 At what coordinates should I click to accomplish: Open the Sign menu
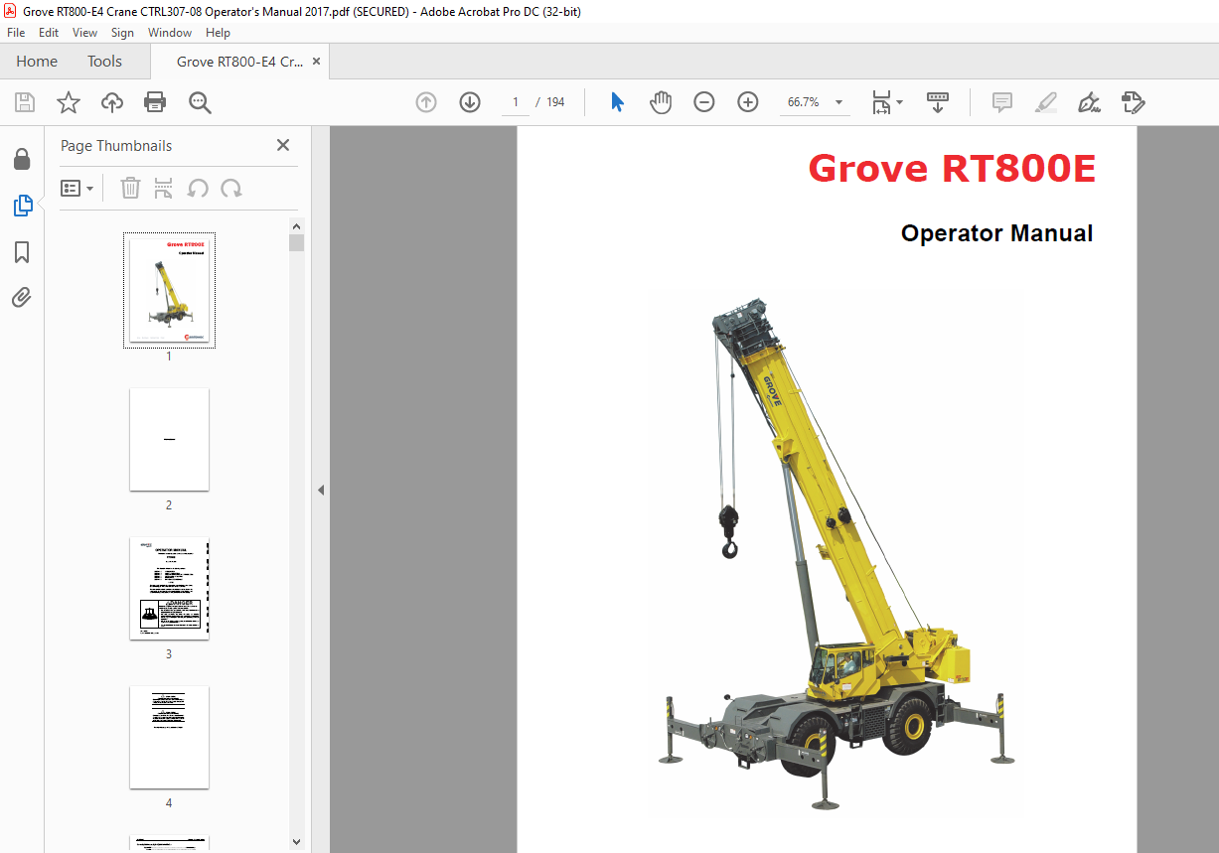click(122, 33)
